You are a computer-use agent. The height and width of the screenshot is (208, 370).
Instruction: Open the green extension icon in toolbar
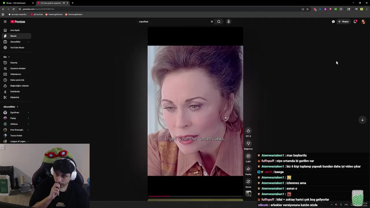coord(336,9)
